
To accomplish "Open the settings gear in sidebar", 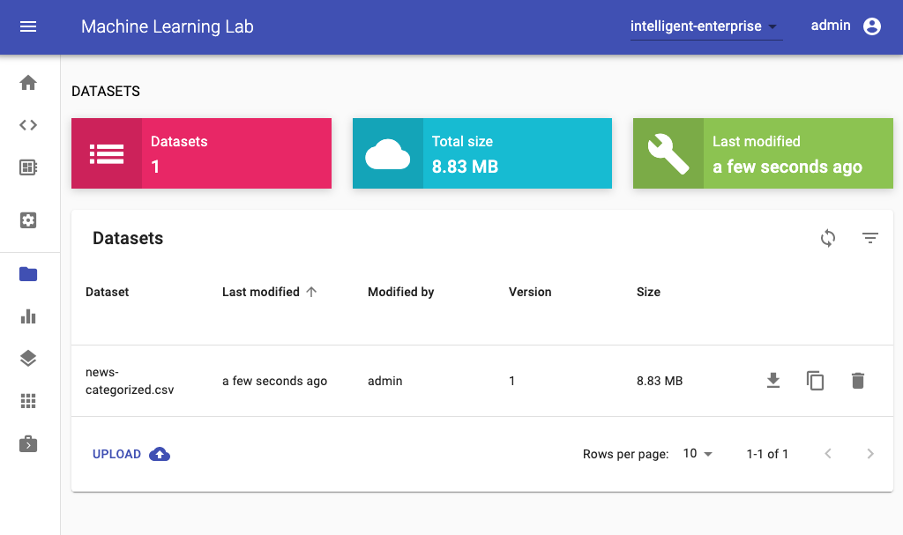I will click(x=28, y=220).
